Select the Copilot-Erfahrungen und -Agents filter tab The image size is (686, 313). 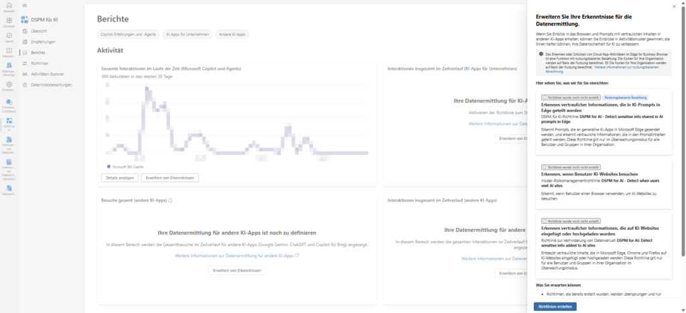[x=127, y=34]
